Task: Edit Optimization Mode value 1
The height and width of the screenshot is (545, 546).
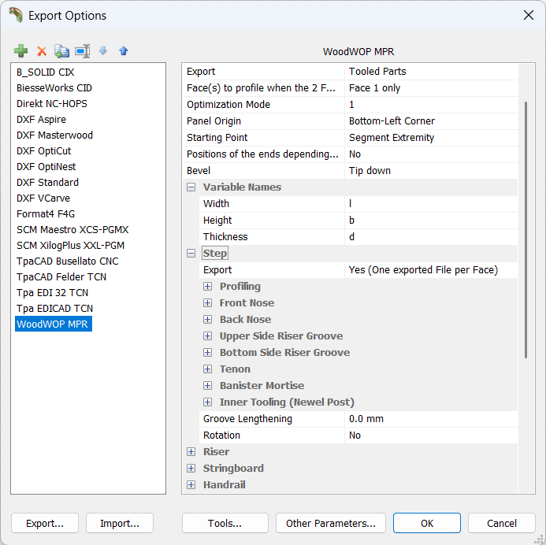Action: point(431,105)
